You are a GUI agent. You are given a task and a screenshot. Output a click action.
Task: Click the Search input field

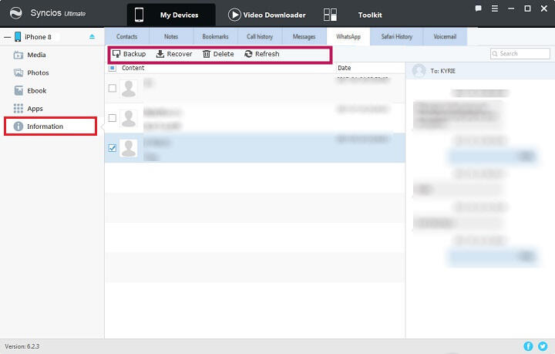click(x=522, y=54)
